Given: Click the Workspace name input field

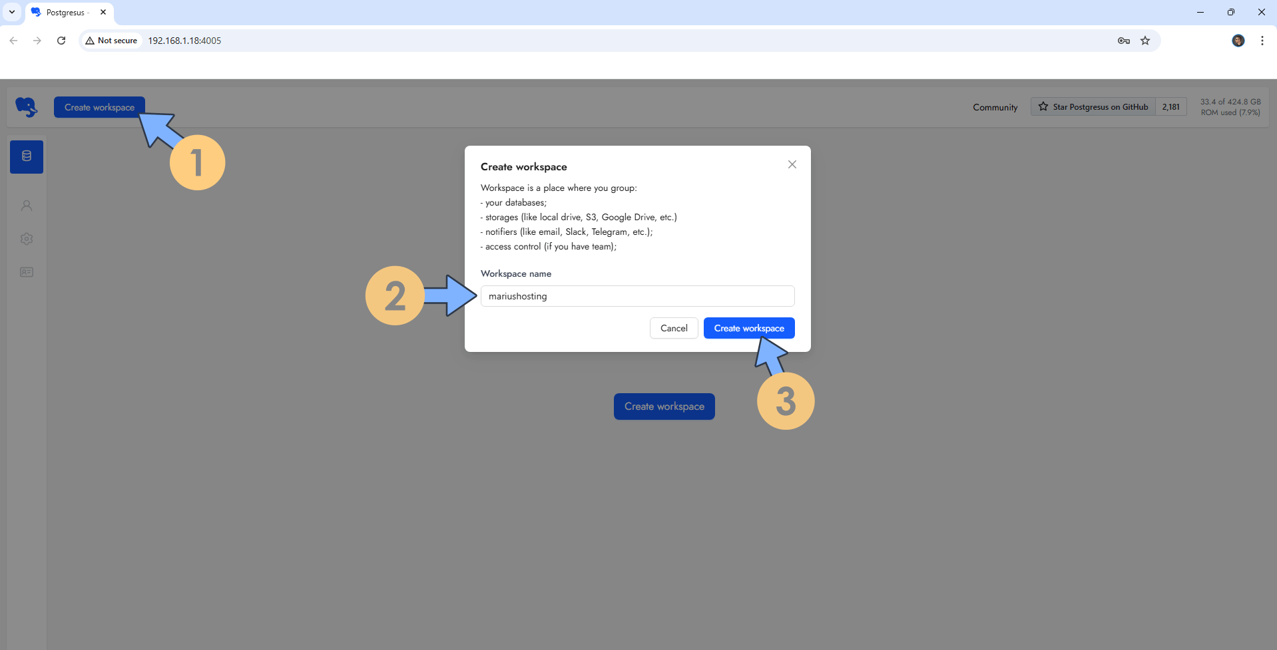Looking at the screenshot, I should coord(637,296).
